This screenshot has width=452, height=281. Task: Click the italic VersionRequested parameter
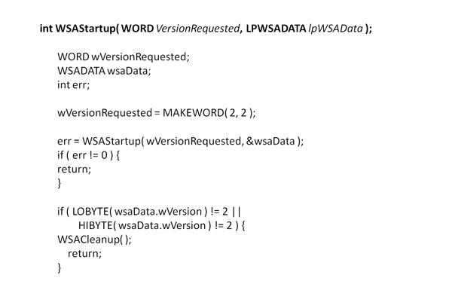(x=197, y=29)
